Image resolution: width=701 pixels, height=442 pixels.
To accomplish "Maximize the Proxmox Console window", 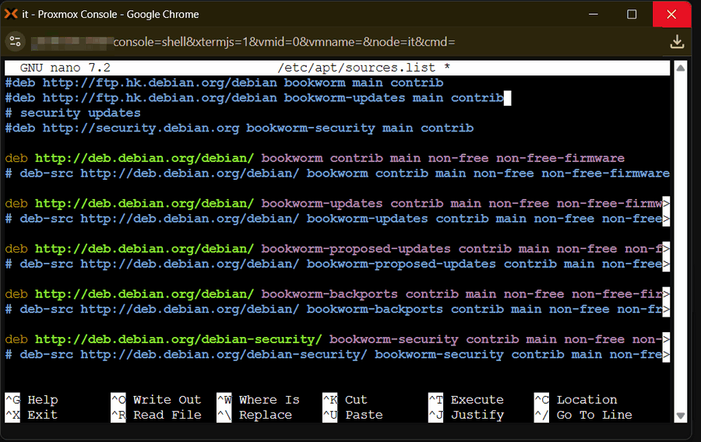I will [632, 14].
